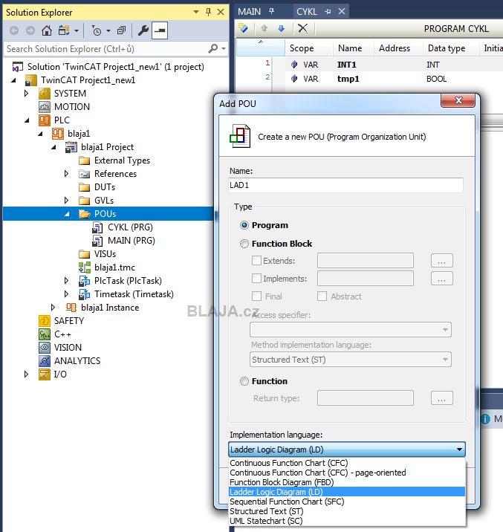The image size is (503, 532).
Task: Click the Forward navigation arrow in Solution Explorer
Action: point(30,30)
